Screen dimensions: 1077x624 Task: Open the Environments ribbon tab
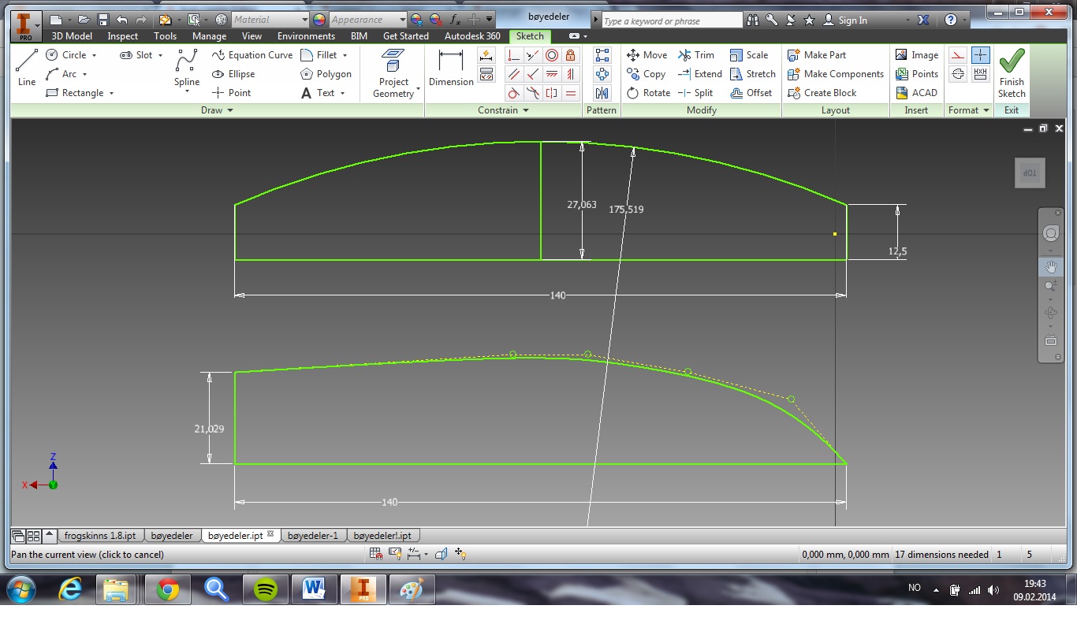pos(306,36)
